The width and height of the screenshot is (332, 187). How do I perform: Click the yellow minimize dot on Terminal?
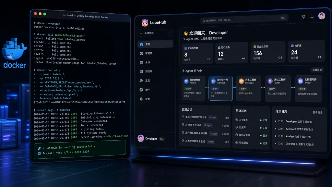[x=40, y=14]
